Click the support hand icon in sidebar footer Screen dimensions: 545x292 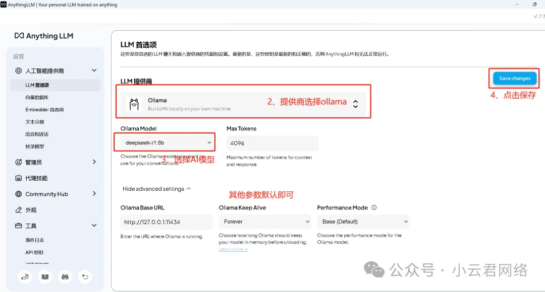(25, 276)
